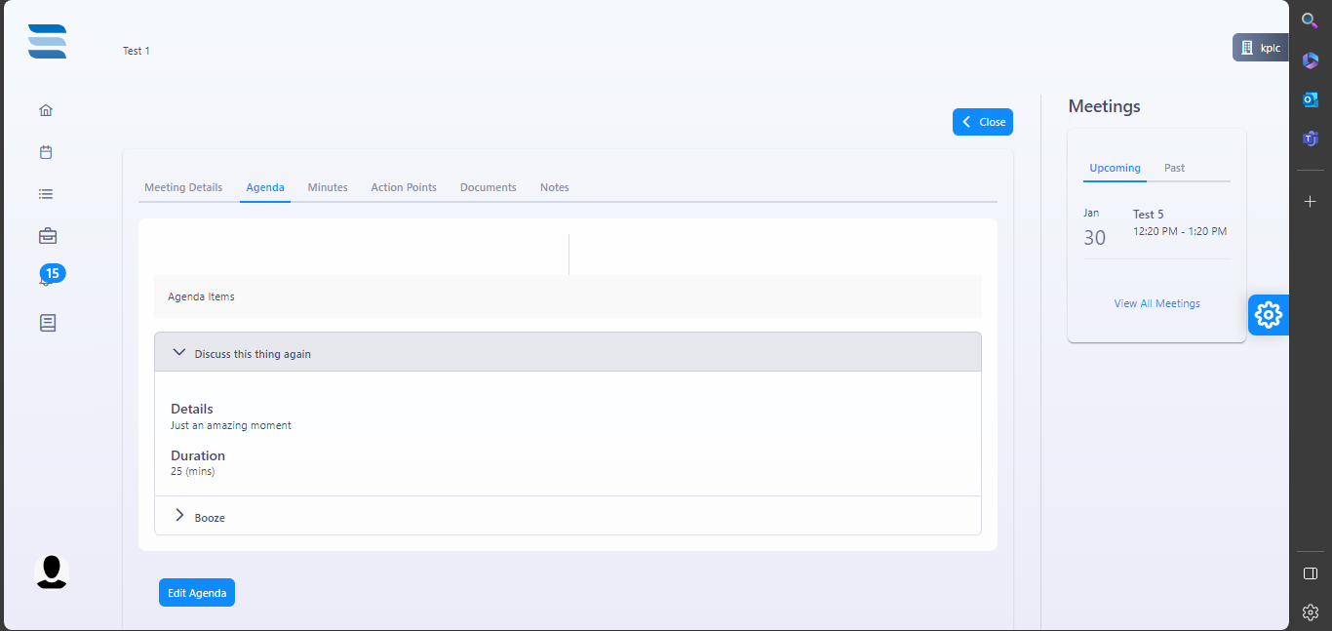
Task: Open the book icon in sidebar
Action: (x=47, y=323)
